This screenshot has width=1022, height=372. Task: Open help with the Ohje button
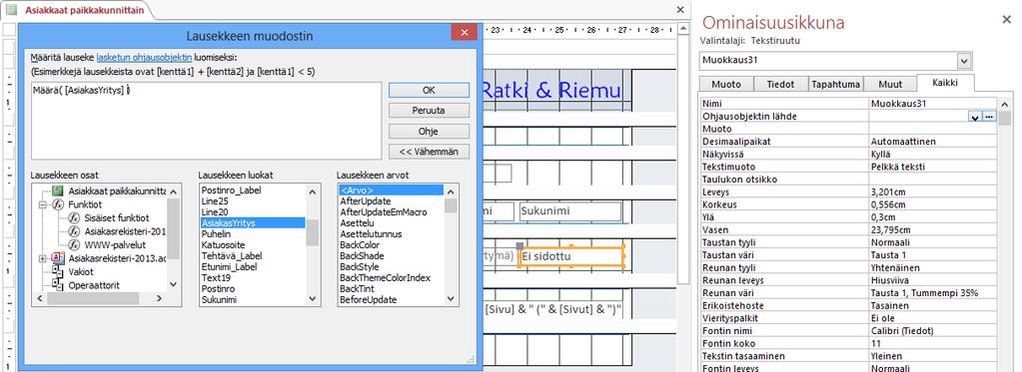(429, 131)
